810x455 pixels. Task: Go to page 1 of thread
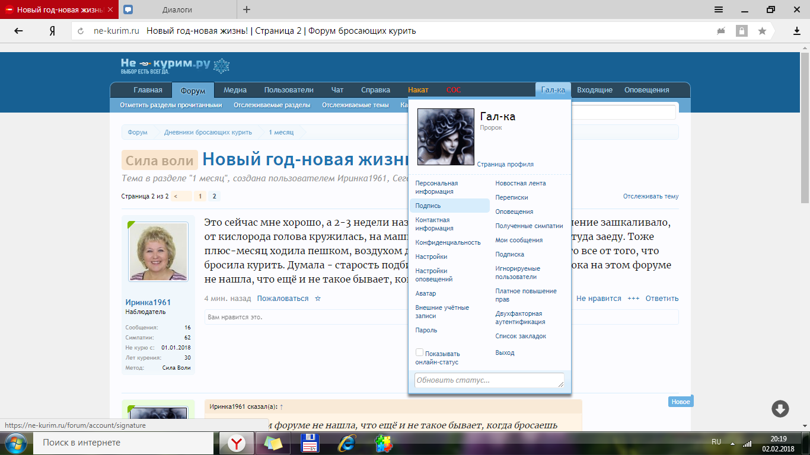point(200,196)
